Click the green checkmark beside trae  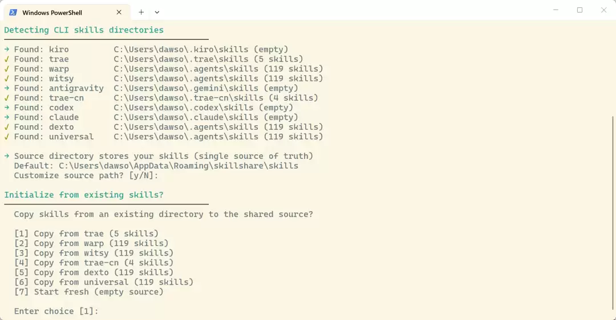pyautogui.click(x=7, y=59)
